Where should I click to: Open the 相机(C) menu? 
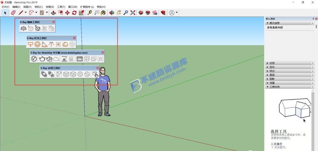click(39, 7)
